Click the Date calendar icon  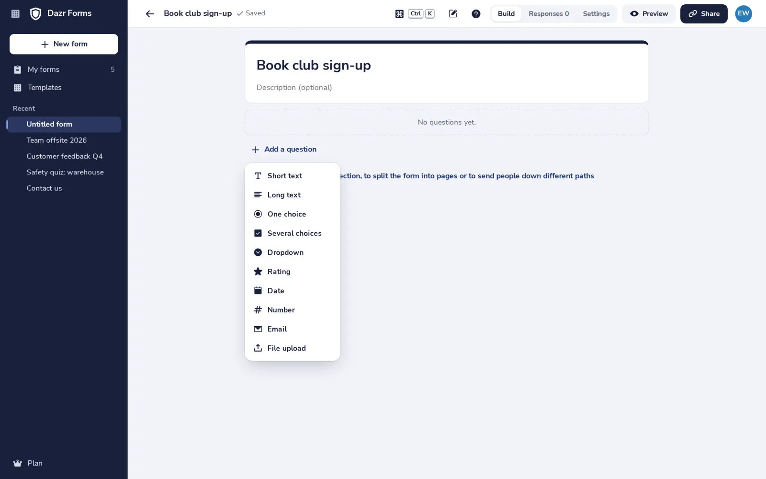pos(258,291)
